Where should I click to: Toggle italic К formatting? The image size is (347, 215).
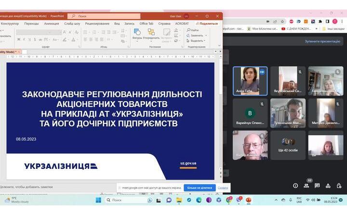coord(24,39)
